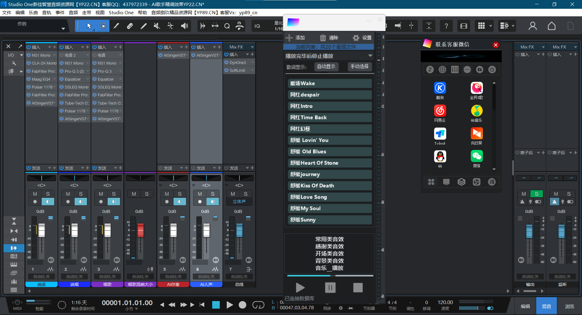Mute track 1 with the M button

pos(34,194)
